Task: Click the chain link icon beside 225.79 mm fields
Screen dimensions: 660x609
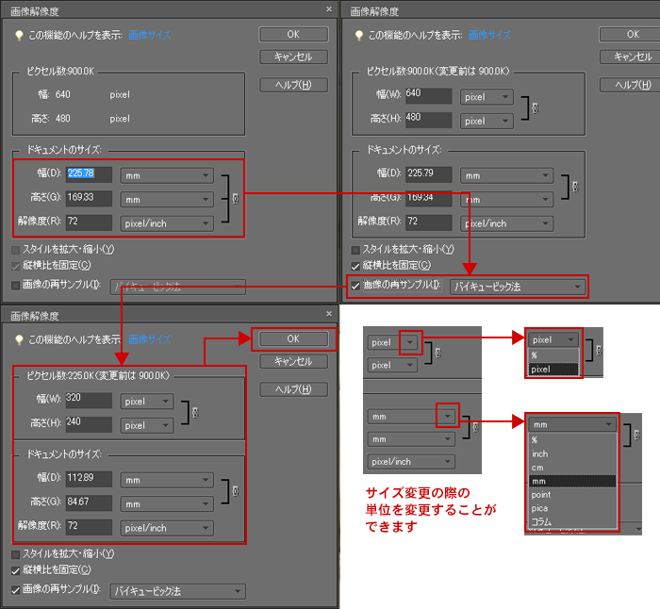Action: (x=575, y=187)
